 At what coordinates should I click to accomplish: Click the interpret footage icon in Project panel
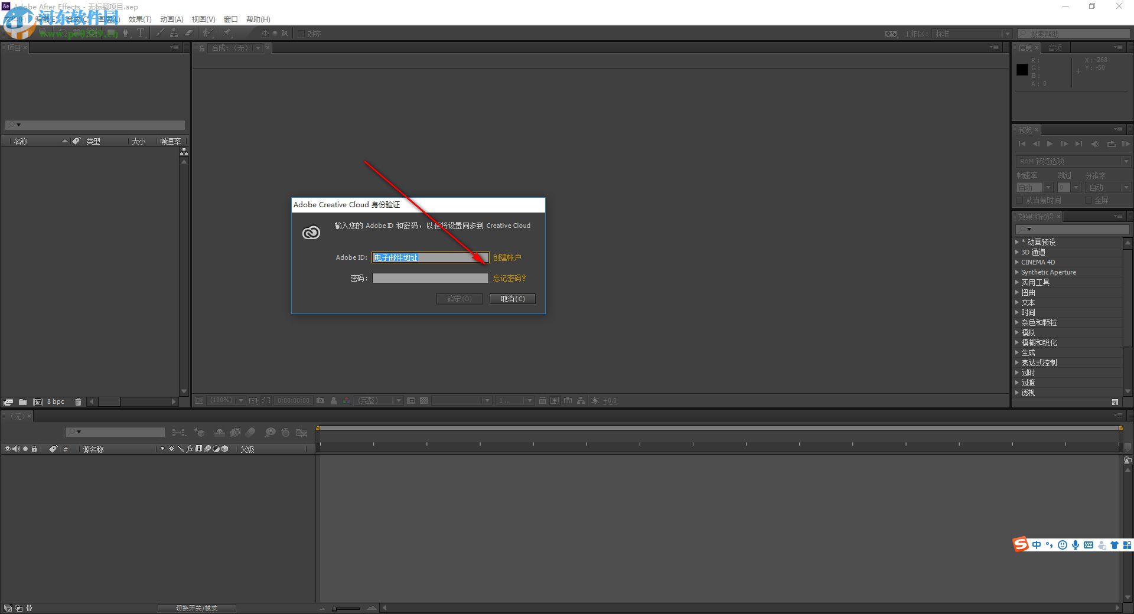click(x=8, y=402)
